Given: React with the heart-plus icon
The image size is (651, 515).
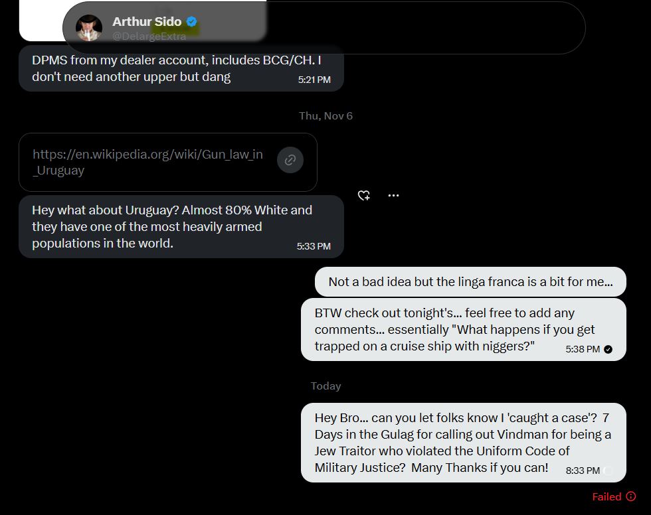Looking at the screenshot, I should click(x=364, y=196).
